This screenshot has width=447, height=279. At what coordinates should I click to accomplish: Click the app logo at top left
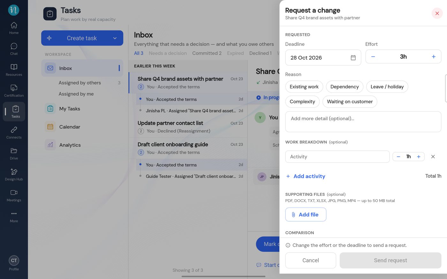[x=14, y=10]
